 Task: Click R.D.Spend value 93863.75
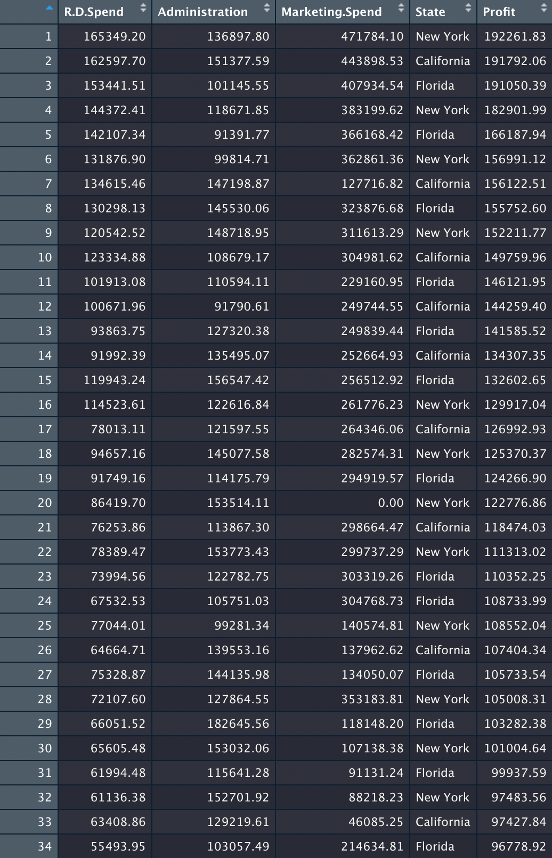coord(118,331)
